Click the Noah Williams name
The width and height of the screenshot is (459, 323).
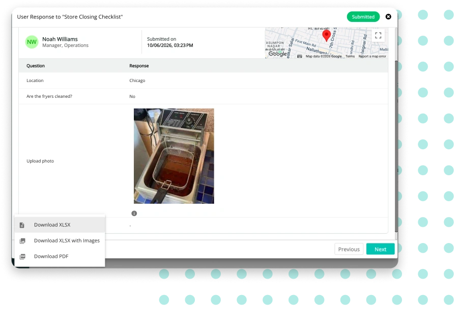tap(60, 39)
